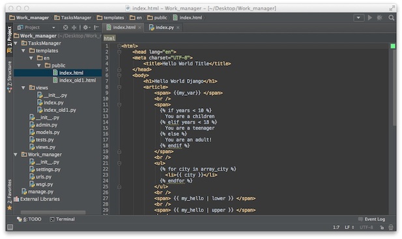
Task: Click the admin.py file icon
Action: (x=32, y=125)
